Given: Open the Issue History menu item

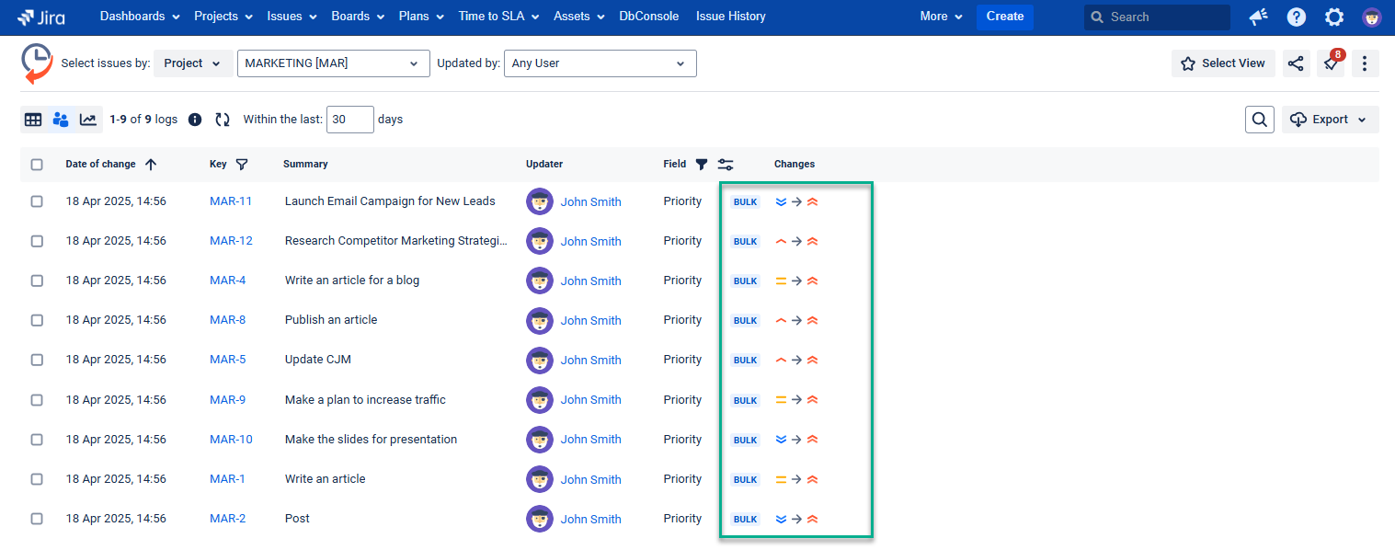Looking at the screenshot, I should tap(731, 17).
